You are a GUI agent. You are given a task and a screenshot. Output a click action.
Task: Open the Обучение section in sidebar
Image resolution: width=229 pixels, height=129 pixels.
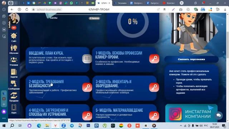[x=14, y=49]
